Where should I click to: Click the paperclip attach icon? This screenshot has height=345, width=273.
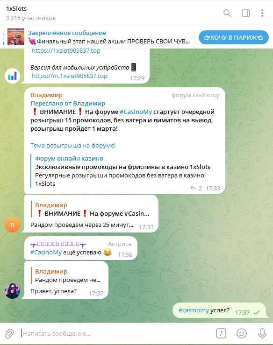tap(9, 333)
